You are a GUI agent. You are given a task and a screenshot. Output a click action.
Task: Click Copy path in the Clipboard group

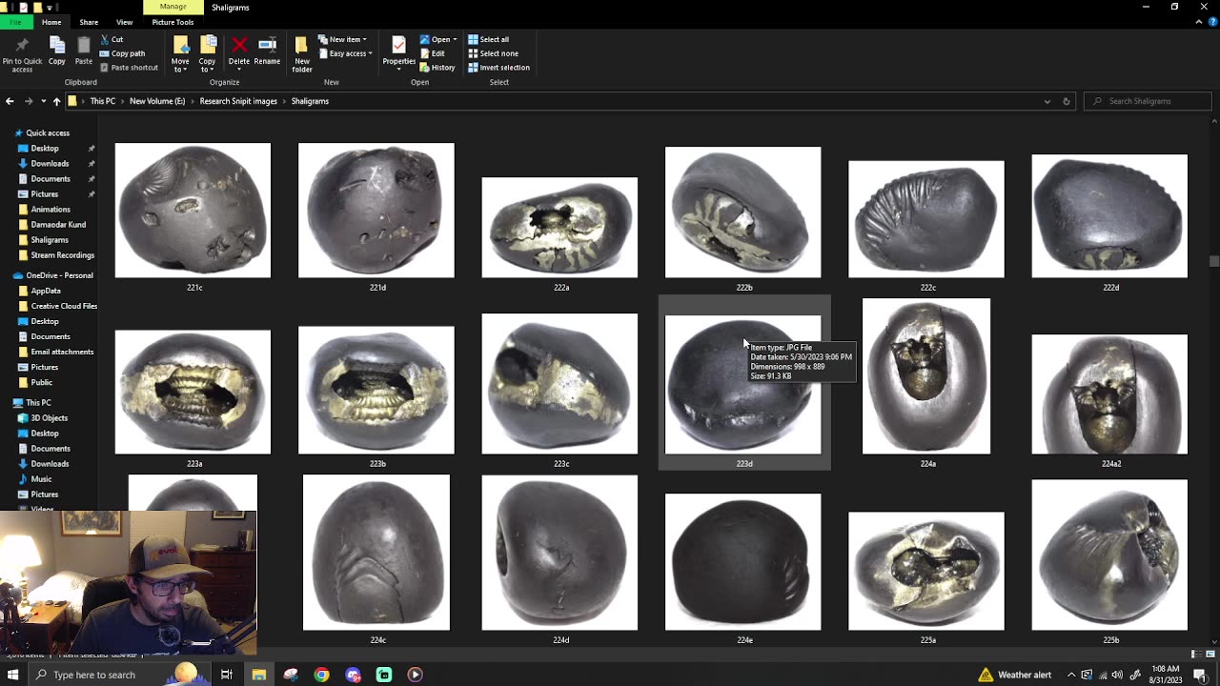[x=122, y=53]
